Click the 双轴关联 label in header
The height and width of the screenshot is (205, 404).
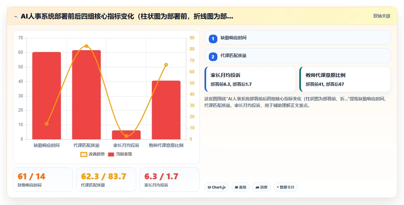382,16
